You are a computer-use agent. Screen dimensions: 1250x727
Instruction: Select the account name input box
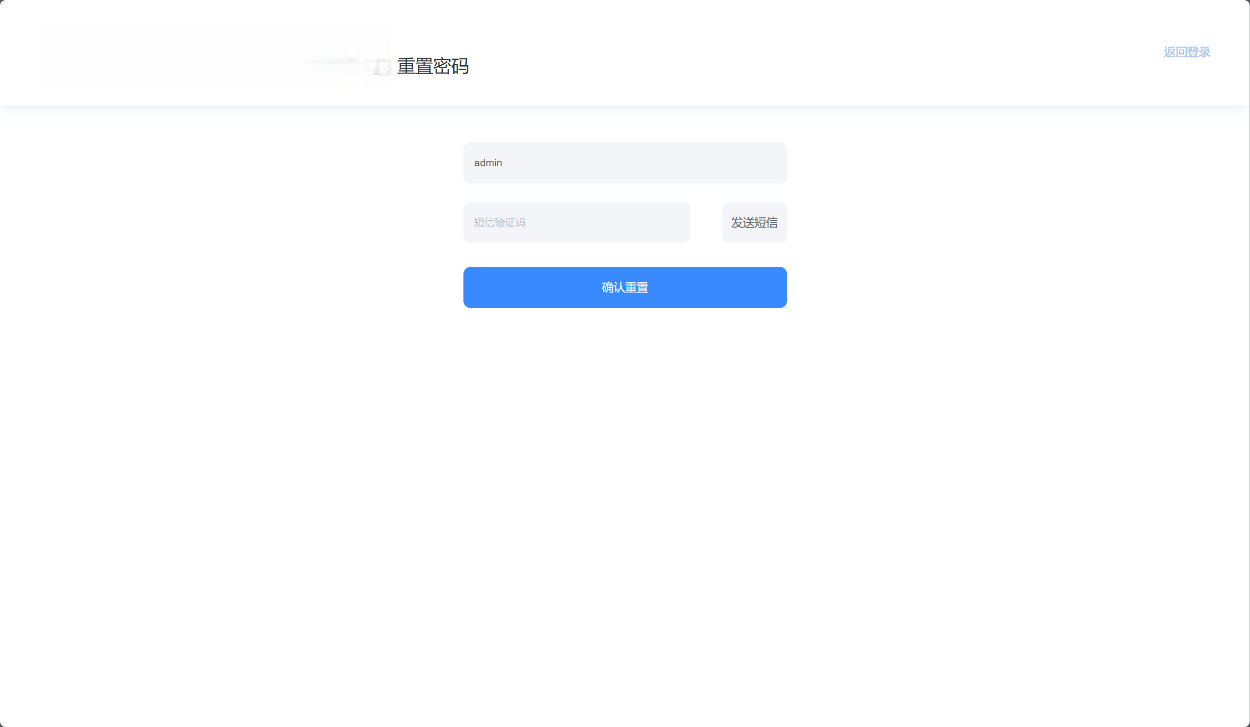coord(624,163)
